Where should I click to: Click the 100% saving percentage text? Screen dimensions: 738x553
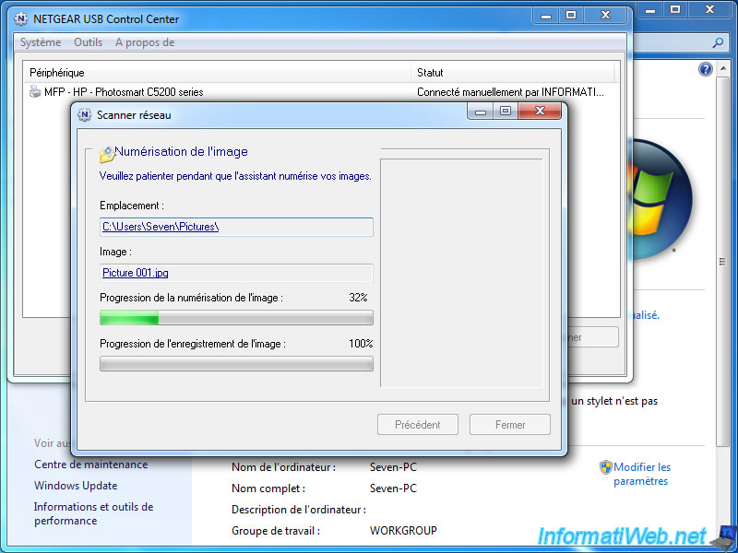[x=361, y=344]
